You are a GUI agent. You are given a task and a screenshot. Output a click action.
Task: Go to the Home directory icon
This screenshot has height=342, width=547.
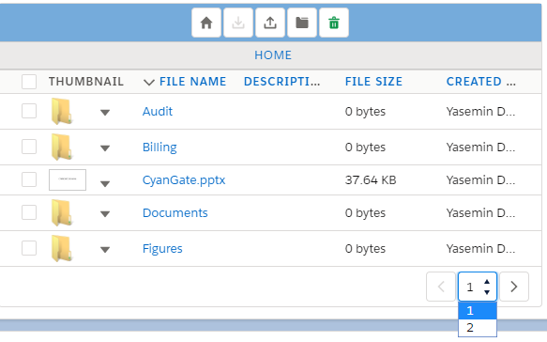point(206,23)
